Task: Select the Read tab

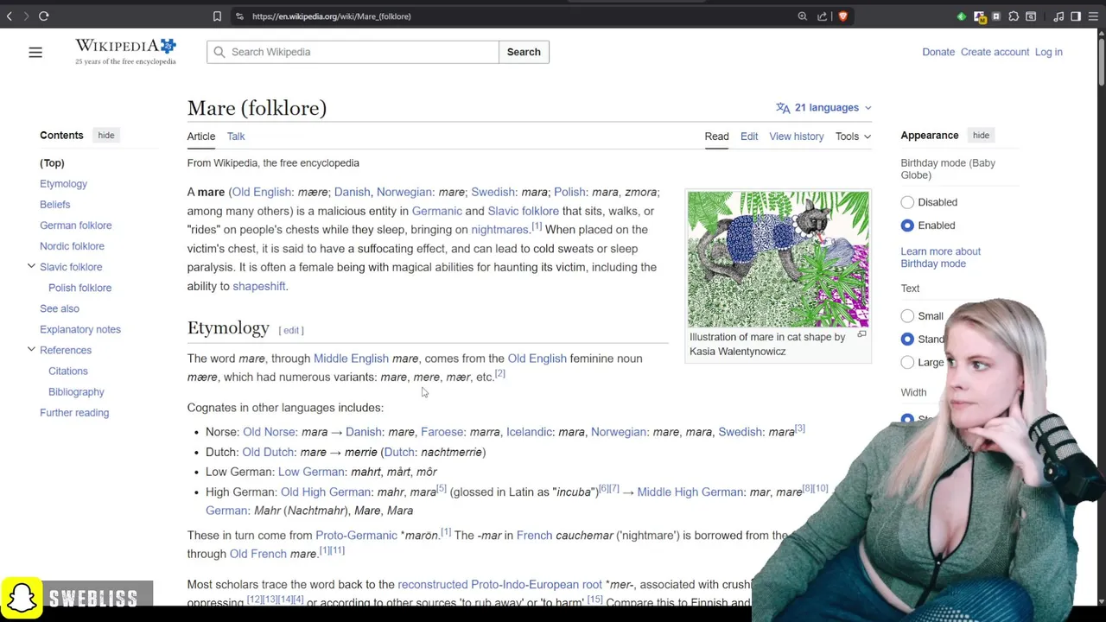Action: pos(716,136)
